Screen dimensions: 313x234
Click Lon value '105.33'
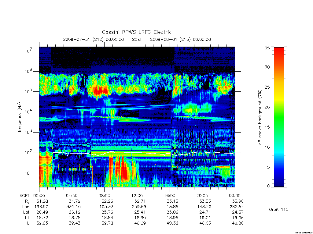click(x=106, y=207)
